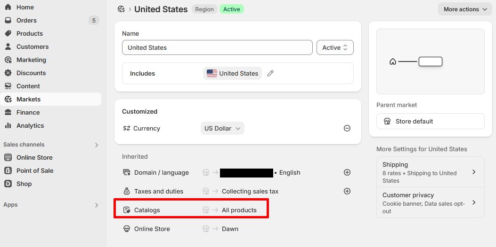Go to Analytics in the sidebar
This screenshot has height=247, width=496.
click(30, 125)
